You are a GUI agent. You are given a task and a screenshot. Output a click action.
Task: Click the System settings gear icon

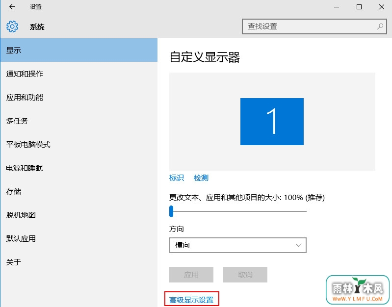point(12,26)
